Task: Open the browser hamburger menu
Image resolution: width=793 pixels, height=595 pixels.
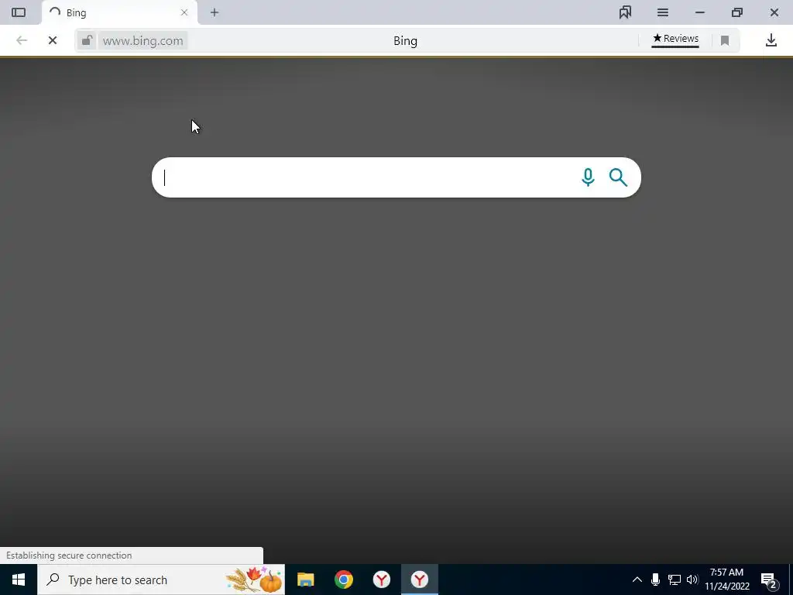Action: [x=663, y=12]
